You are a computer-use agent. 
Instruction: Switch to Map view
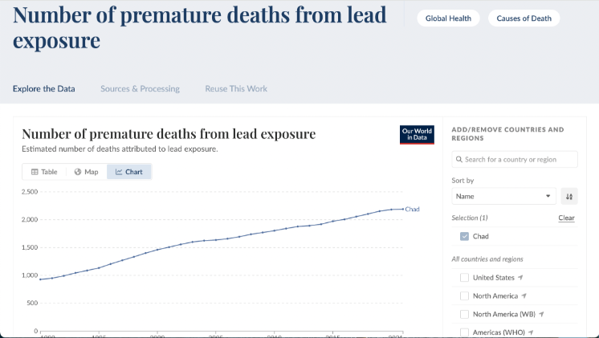tap(86, 172)
